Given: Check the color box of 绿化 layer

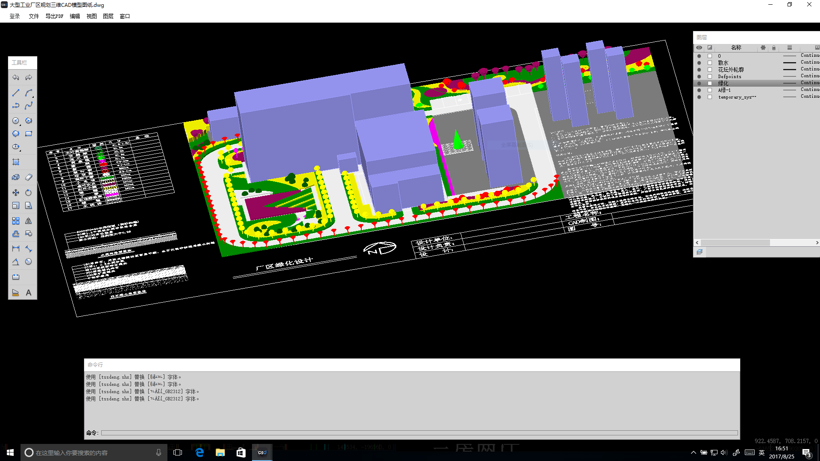Looking at the screenshot, I should pos(710,83).
